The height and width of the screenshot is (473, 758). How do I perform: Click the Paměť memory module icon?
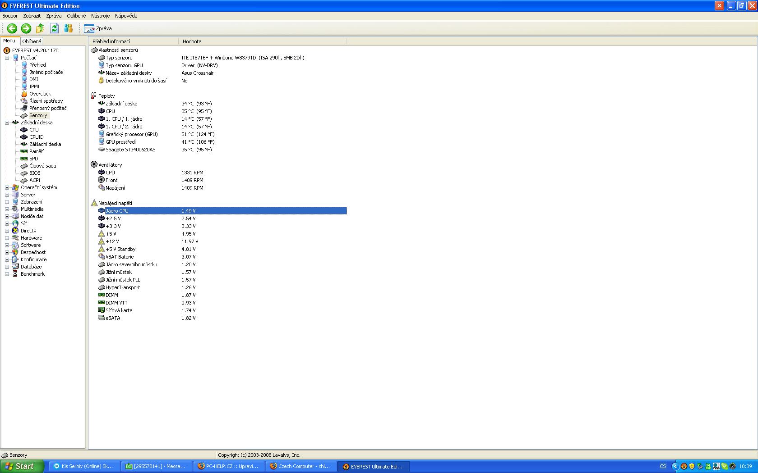pyautogui.click(x=24, y=151)
